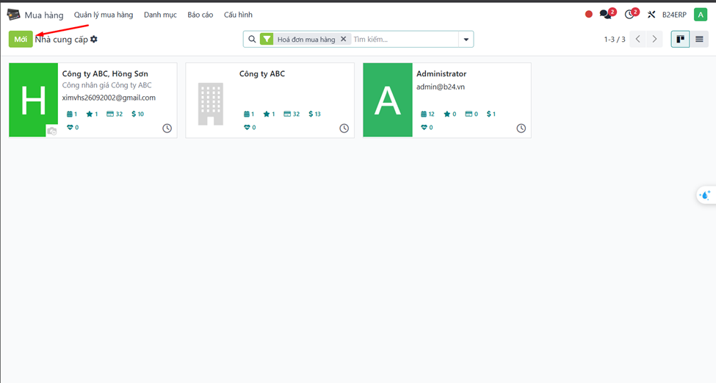Open the Báo cáo menu
The width and height of the screenshot is (716, 383).
(200, 15)
